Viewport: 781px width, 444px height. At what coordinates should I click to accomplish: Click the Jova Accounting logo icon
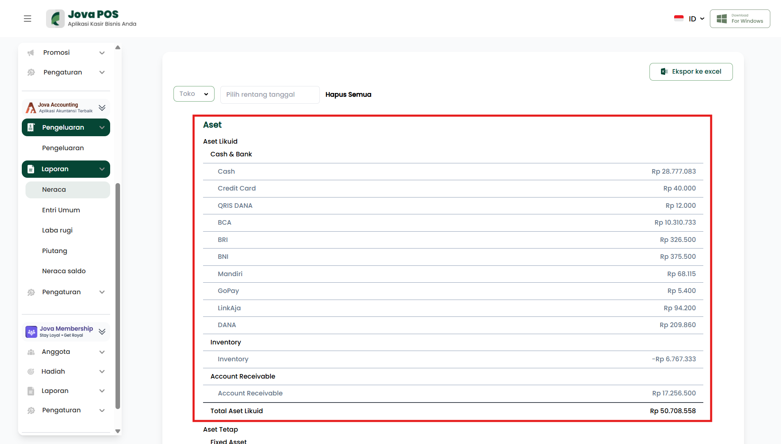(x=31, y=108)
